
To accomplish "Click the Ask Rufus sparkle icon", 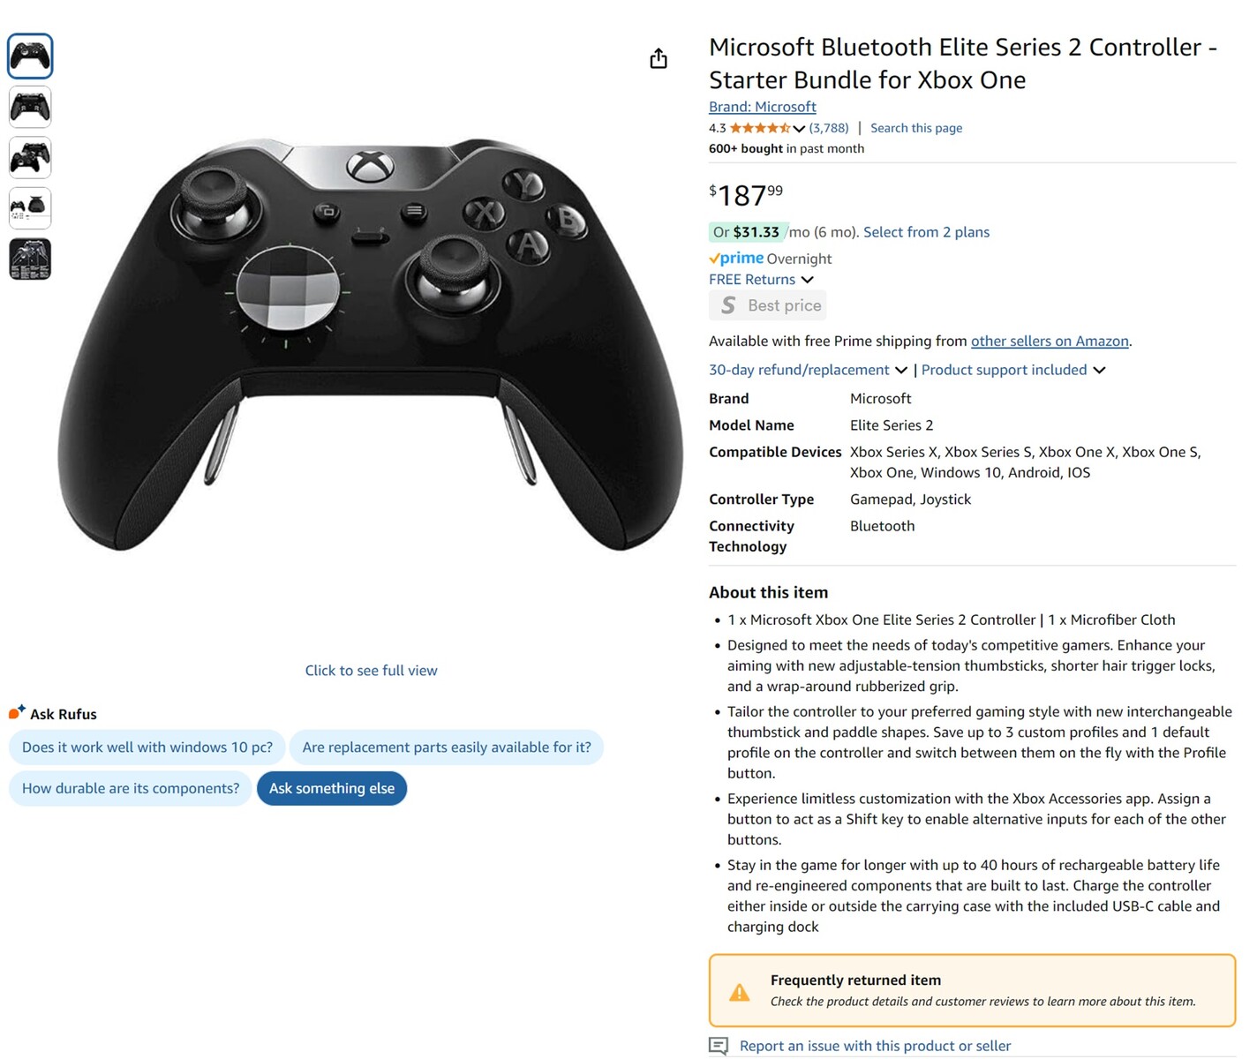I will pyautogui.click(x=17, y=712).
